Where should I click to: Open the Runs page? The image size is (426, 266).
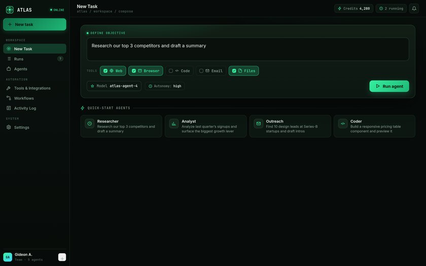tap(34, 59)
